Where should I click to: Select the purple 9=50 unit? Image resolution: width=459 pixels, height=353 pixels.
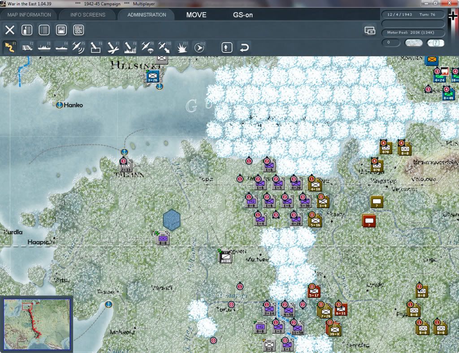click(288, 310)
